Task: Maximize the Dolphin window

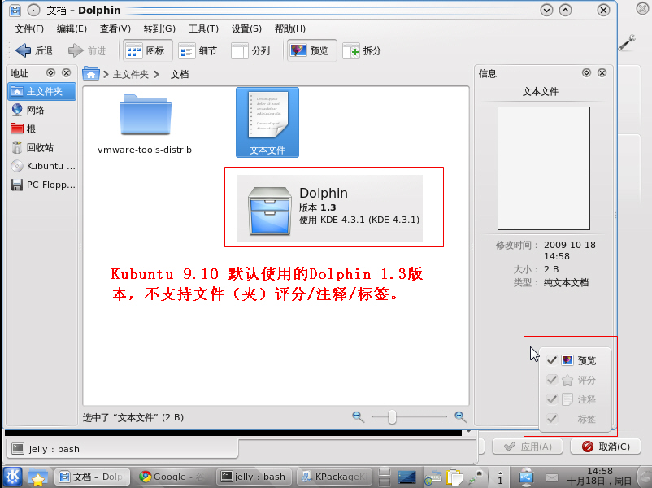Action: point(565,10)
